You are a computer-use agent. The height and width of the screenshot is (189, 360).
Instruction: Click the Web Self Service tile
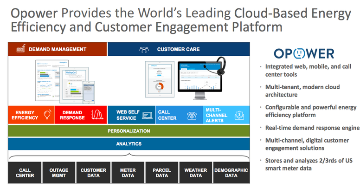131,115
